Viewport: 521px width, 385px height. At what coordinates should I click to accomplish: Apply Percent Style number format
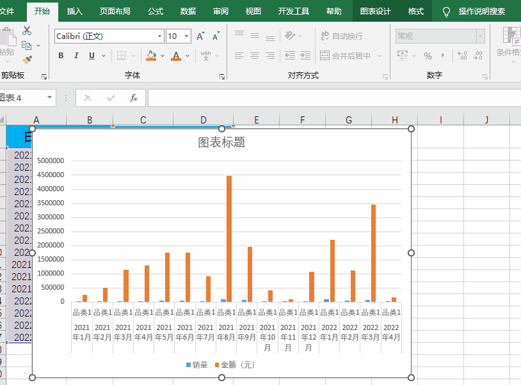pos(428,56)
